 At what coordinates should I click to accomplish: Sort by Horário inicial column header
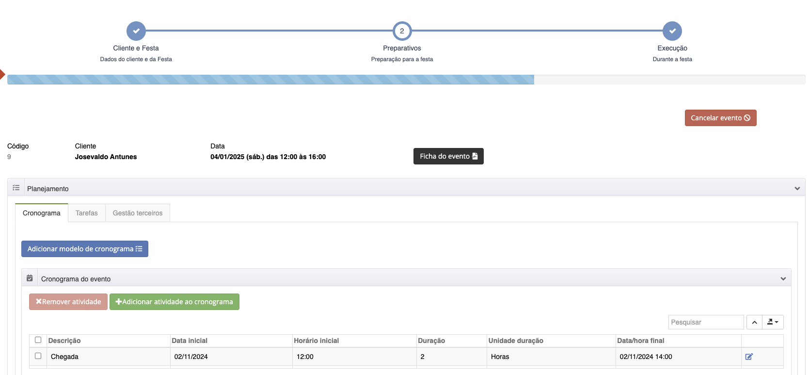[x=354, y=341]
